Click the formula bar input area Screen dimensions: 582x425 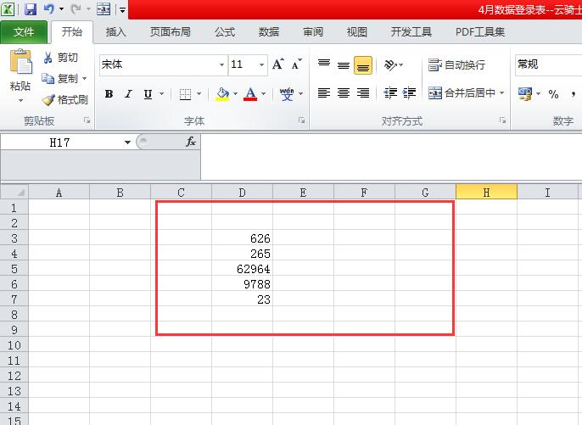[x=391, y=157]
